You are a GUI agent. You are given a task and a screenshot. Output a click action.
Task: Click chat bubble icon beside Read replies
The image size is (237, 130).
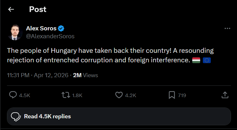point(16,116)
